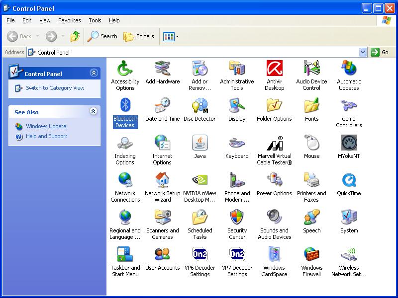Open VP6 Decoder Settings icon

click(x=200, y=254)
